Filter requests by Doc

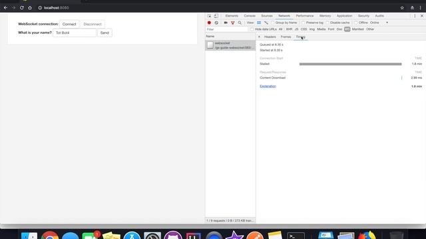pos(339,29)
